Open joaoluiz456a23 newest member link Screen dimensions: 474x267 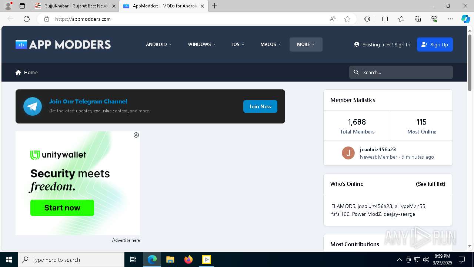(x=378, y=149)
